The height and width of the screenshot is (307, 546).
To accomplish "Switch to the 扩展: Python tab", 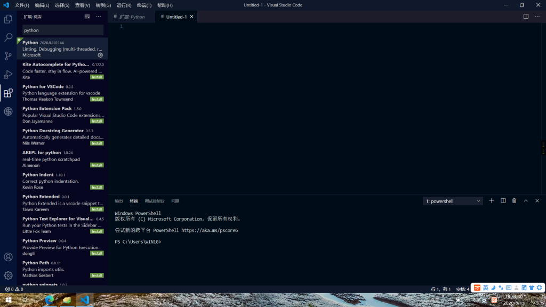I will [x=132, y=17].
